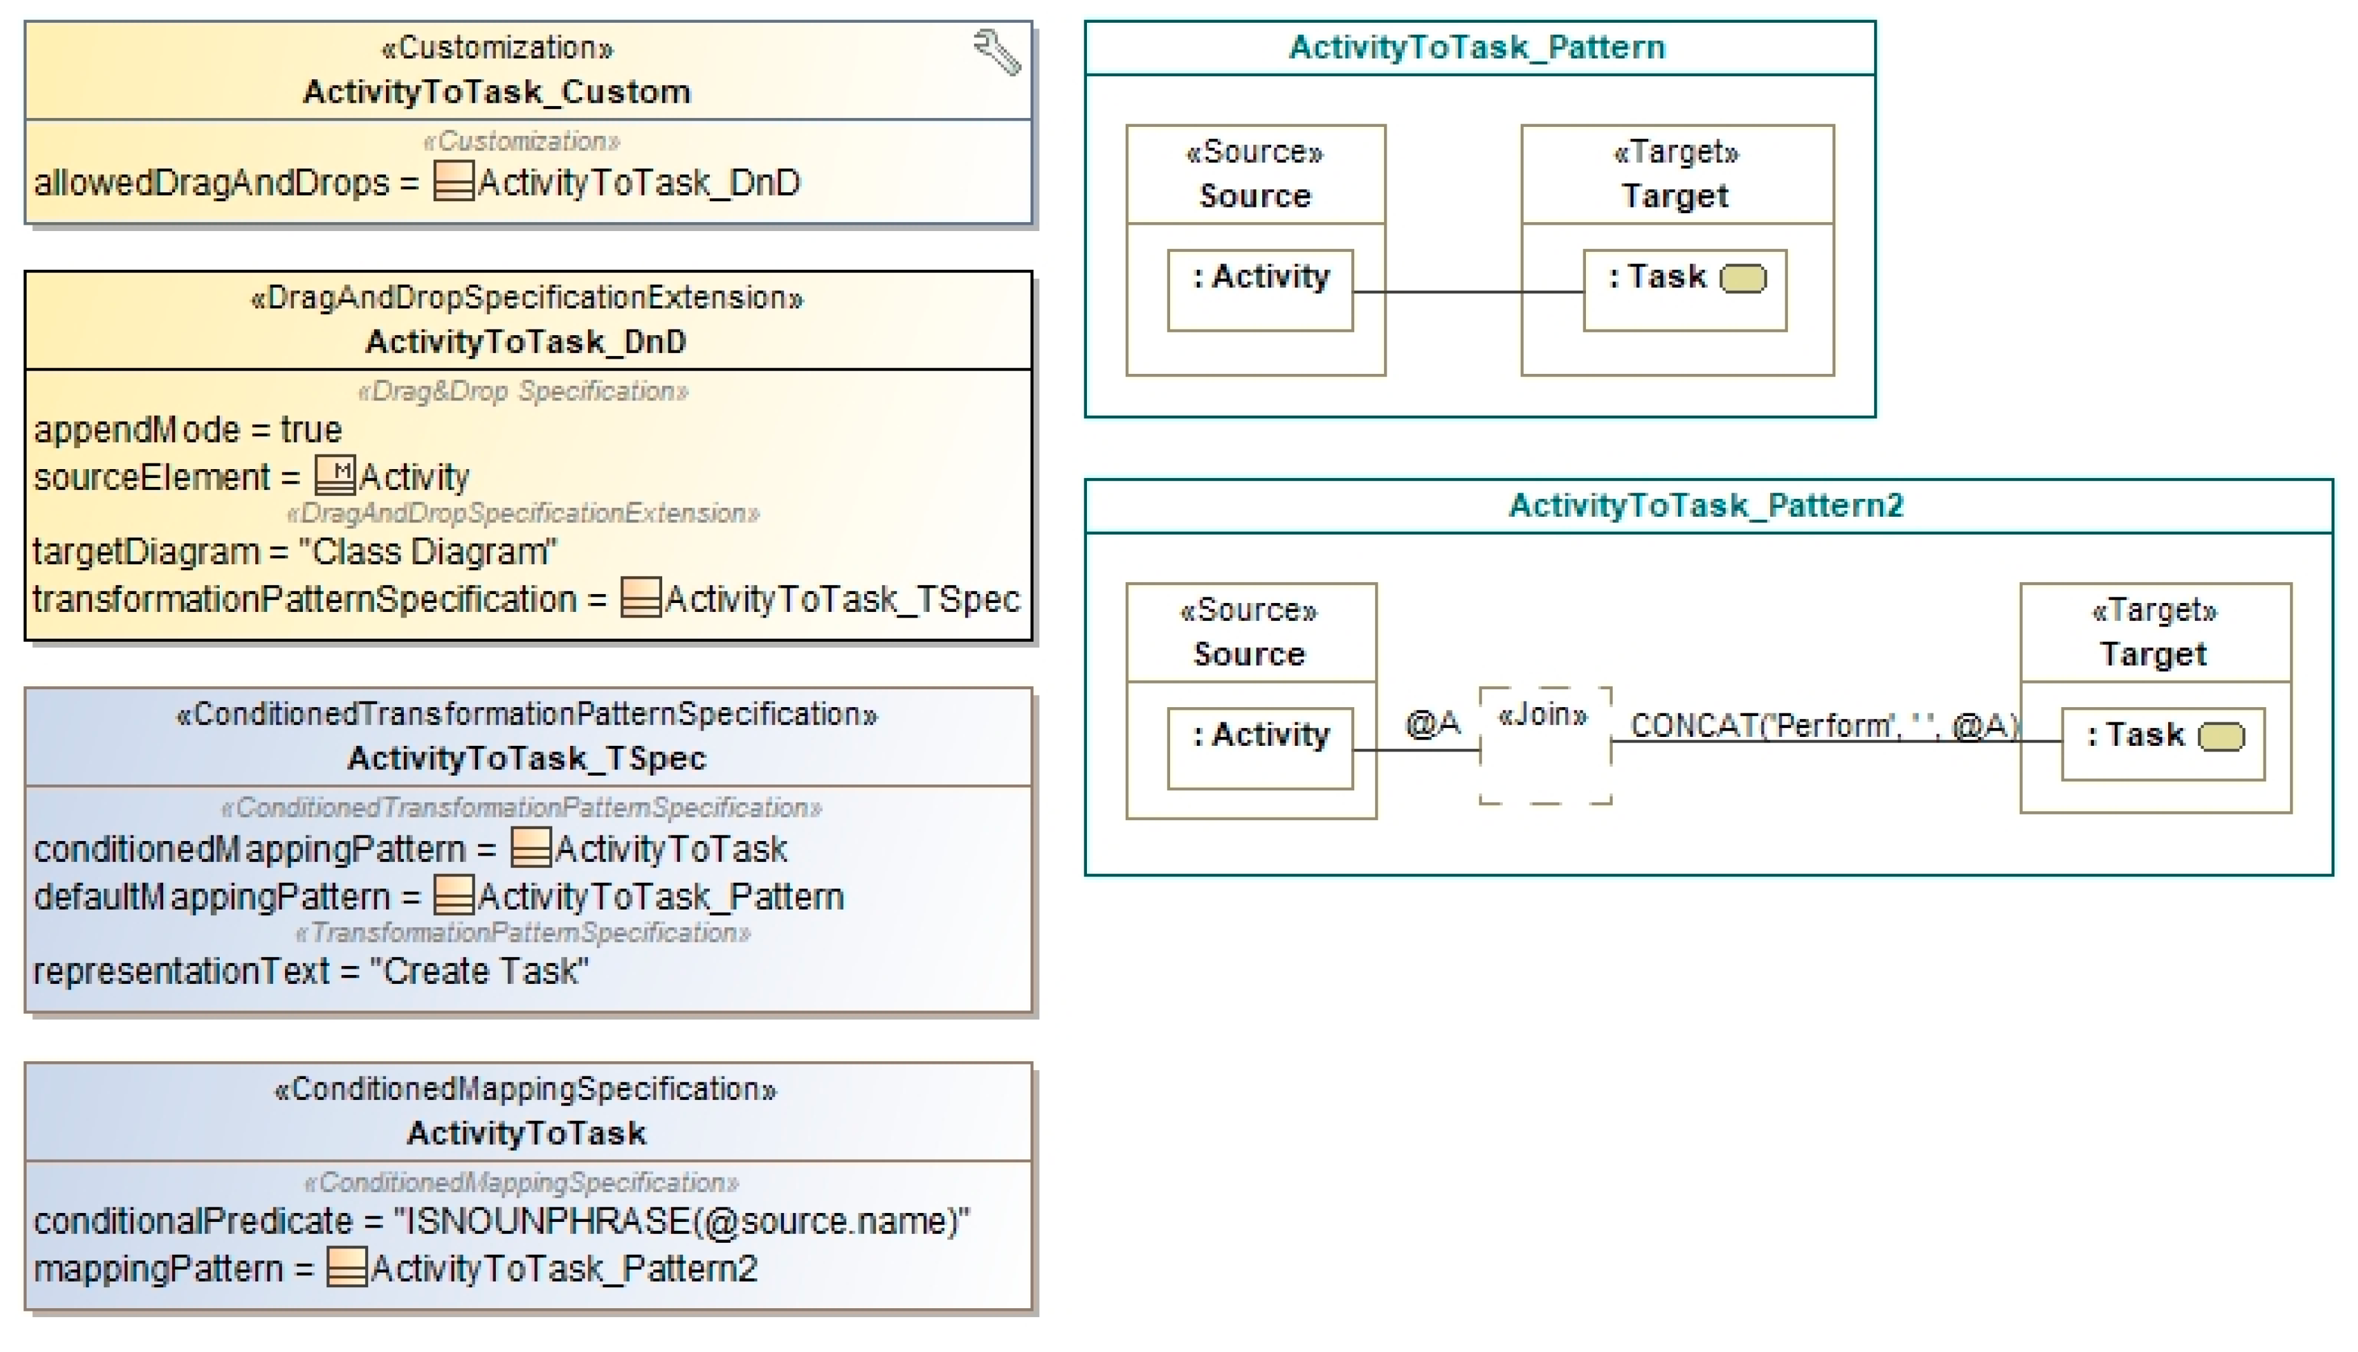The image size is (2358, 1352).
Task: Click the representationText "Create Task" property
Action: [x=310, y=971]
